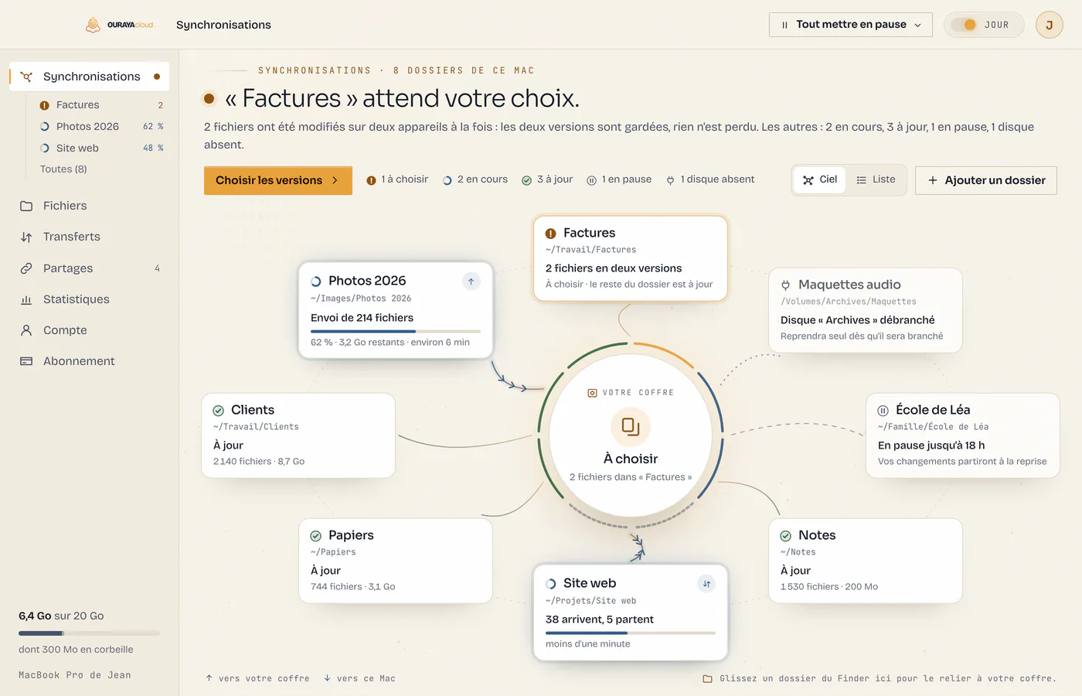Select Site web in sidebar sublist
This screenshot has height=696, width=1082.
[x=102, y=148]
